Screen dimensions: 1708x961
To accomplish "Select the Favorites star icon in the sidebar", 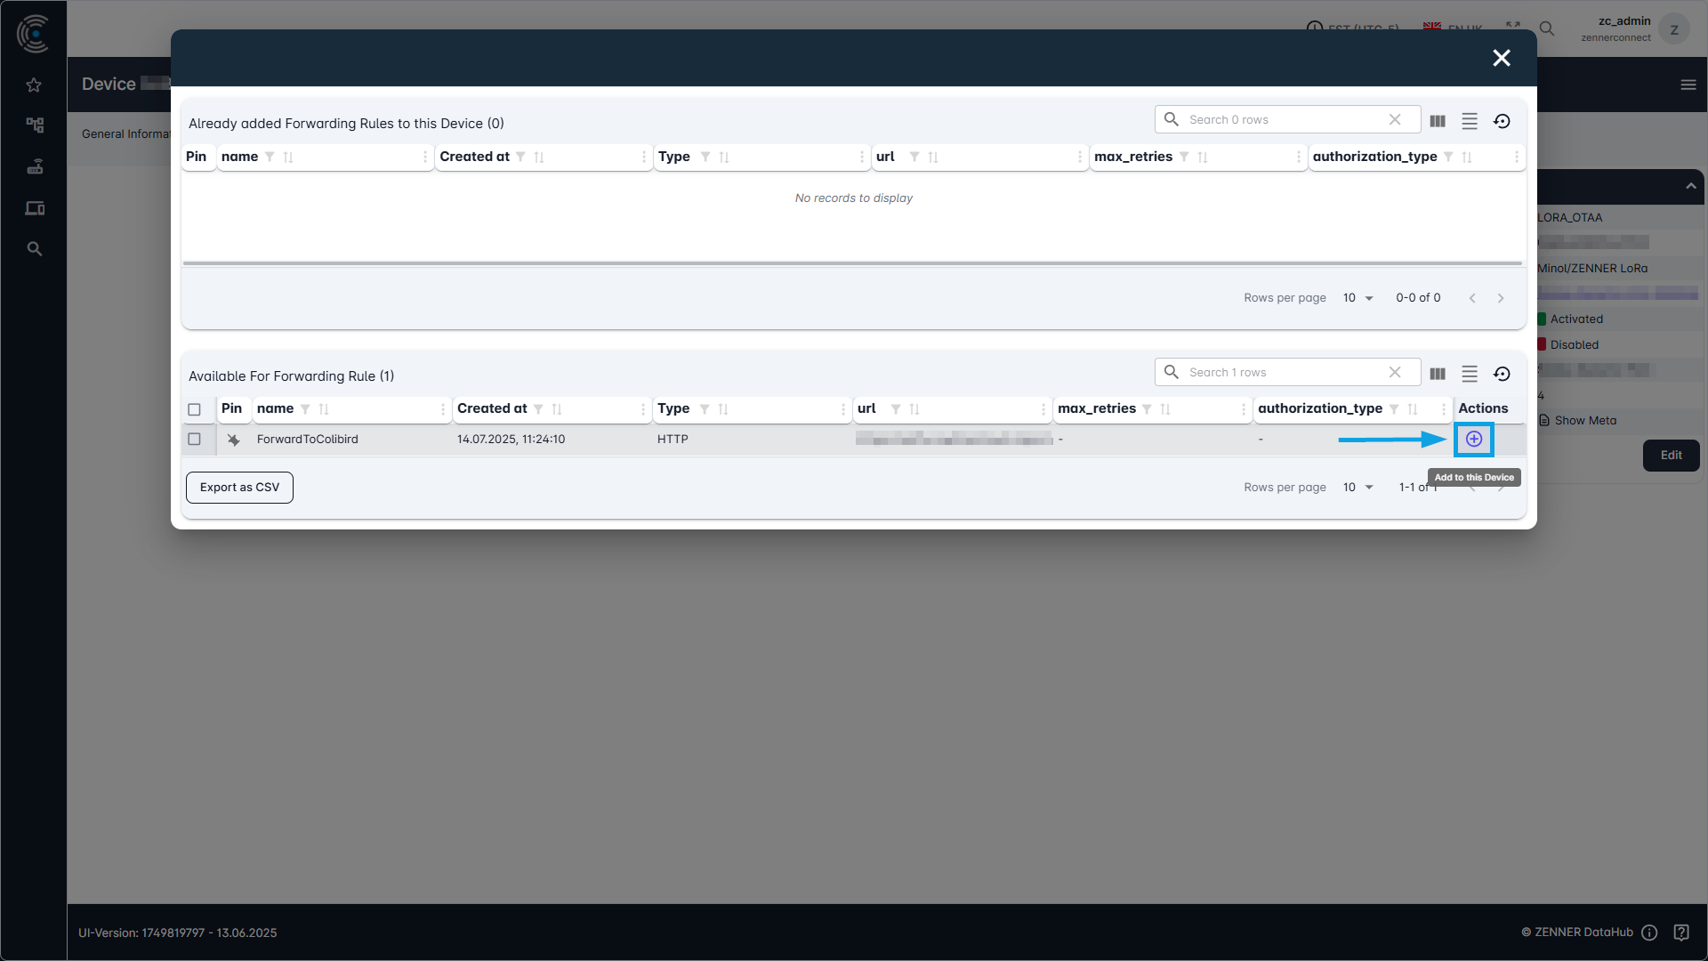I will pos(34,85).
